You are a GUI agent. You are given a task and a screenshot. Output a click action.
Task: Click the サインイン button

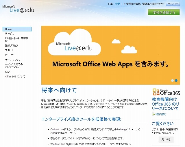tap(173, 4)
